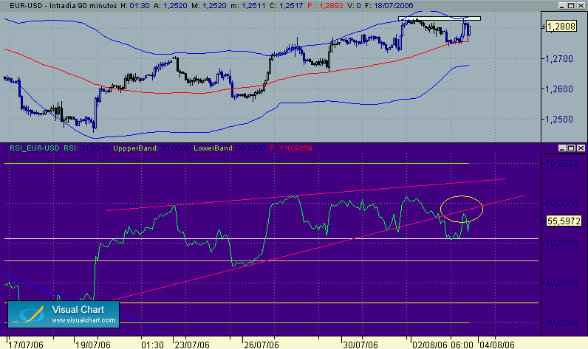Click the 'F: 18/07/2006' date field
This screenshot has width=588, height=349.
click(x=389, y=6)
